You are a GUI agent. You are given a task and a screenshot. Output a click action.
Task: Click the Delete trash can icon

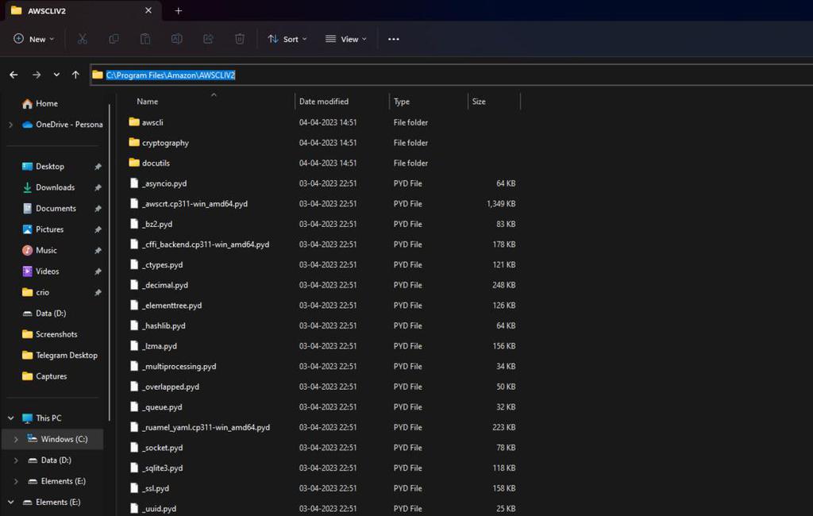240,39
